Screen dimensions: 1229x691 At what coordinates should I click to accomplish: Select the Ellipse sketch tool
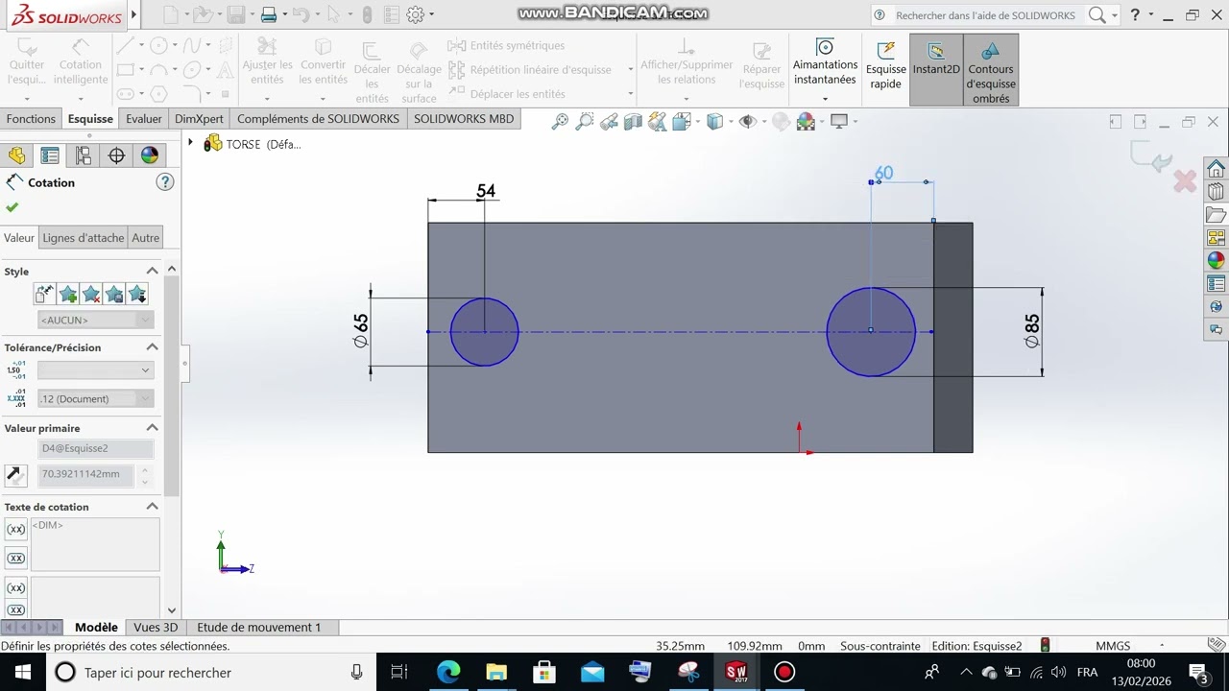(x=193, y=69)
